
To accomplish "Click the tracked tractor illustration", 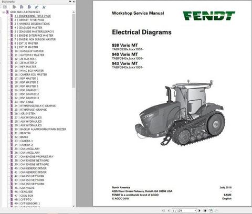I will (x=180, y=113).
